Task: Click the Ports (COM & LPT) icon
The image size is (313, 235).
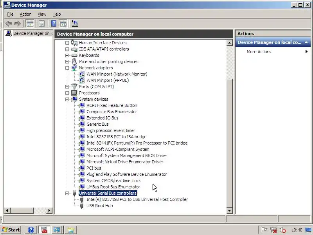Action: pos(74,87)
